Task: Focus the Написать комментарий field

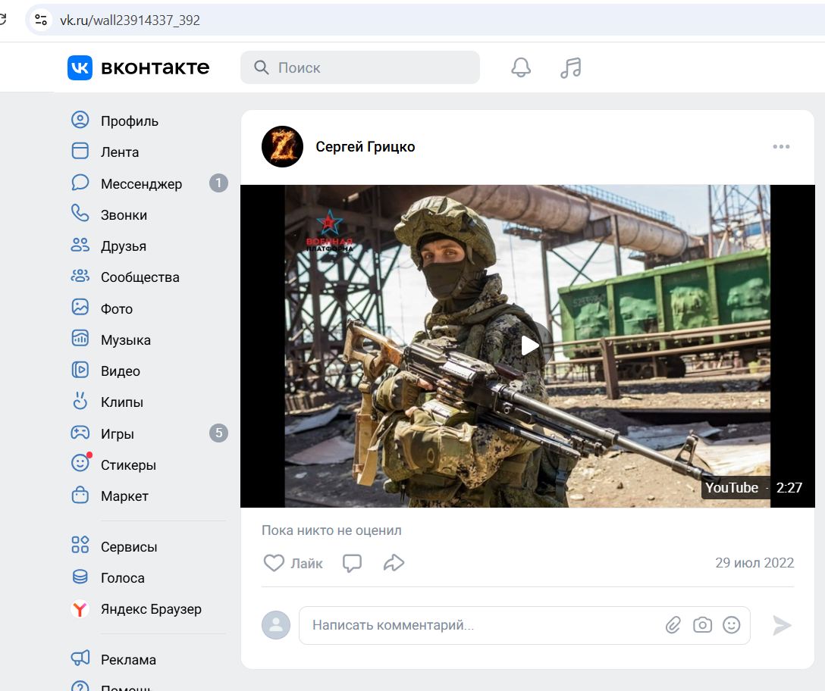Action: point(525,625)
